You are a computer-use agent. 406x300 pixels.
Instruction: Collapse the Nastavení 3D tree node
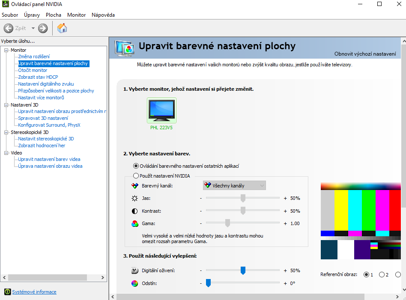click(x=6, y=105)
